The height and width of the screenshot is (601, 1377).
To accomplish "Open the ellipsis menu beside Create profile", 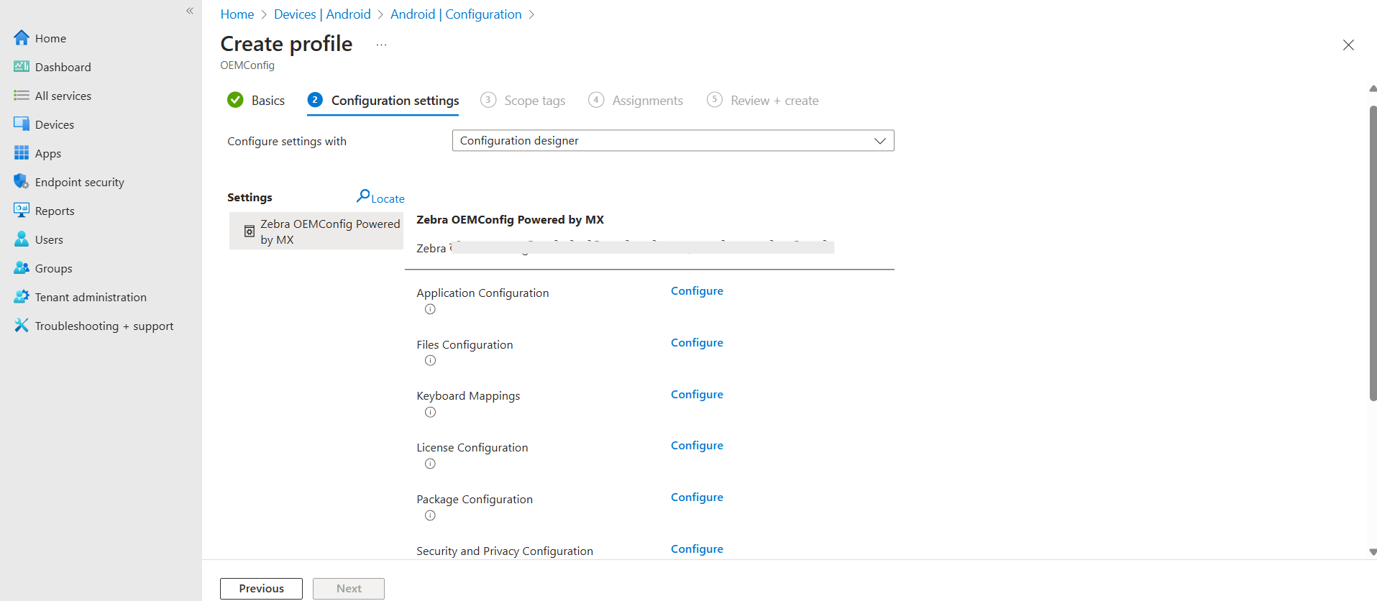I will [381, 45].
